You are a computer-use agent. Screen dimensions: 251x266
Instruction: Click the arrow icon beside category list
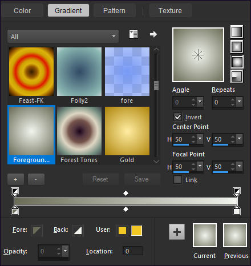point(153,34)
